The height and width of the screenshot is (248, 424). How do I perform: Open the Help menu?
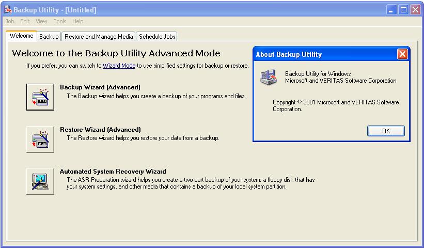[78, 21]
